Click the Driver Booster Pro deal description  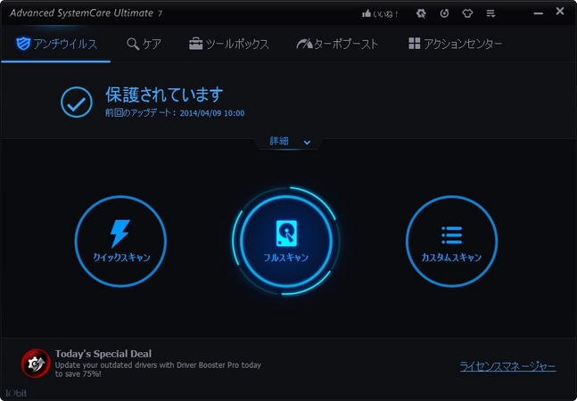pos(158,370)
